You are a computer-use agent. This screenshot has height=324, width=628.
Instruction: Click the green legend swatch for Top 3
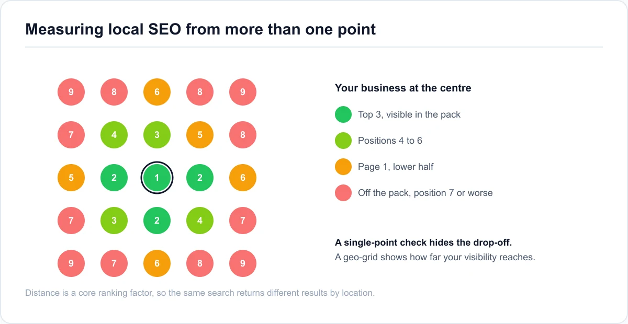[x=343, y=114]
